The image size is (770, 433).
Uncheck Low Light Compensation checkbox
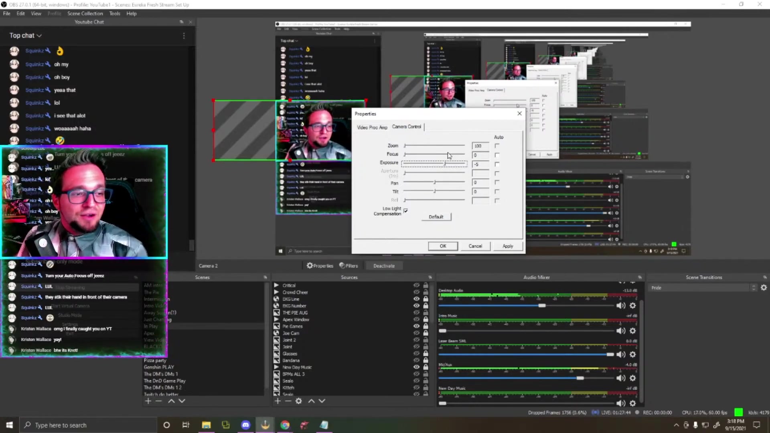(x=406, y=211)
